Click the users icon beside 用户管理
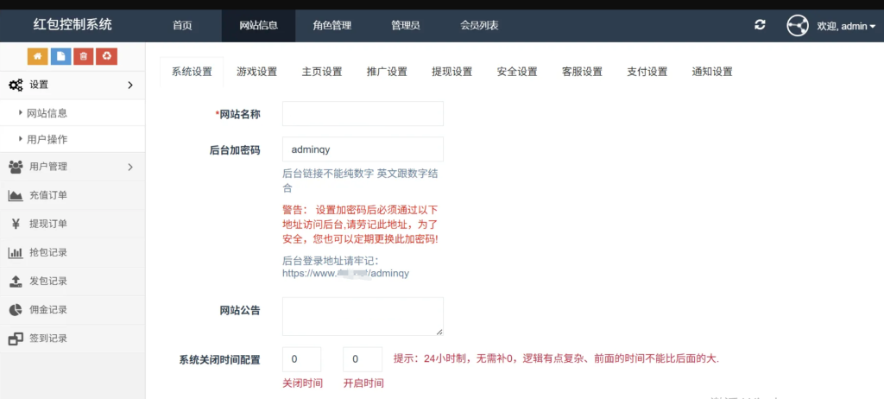Screen dimensions: 884x399 pyautogui.click(x=16, y=167)
